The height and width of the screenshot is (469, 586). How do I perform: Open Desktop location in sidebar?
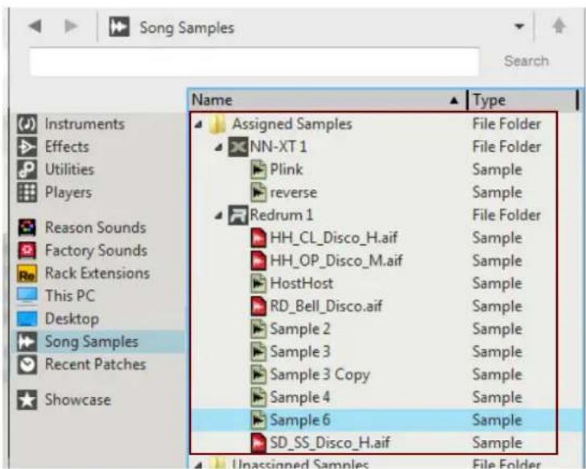72,318
